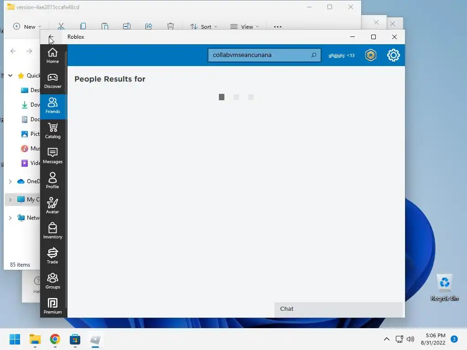Click the search magnifier in Roblox

(x=314, y=55)
